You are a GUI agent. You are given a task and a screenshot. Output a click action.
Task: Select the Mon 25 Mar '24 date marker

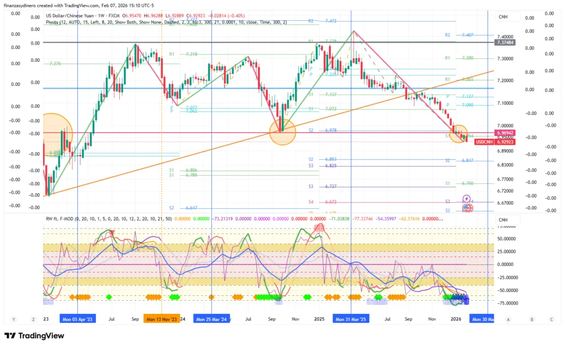(x=212, y=319)
